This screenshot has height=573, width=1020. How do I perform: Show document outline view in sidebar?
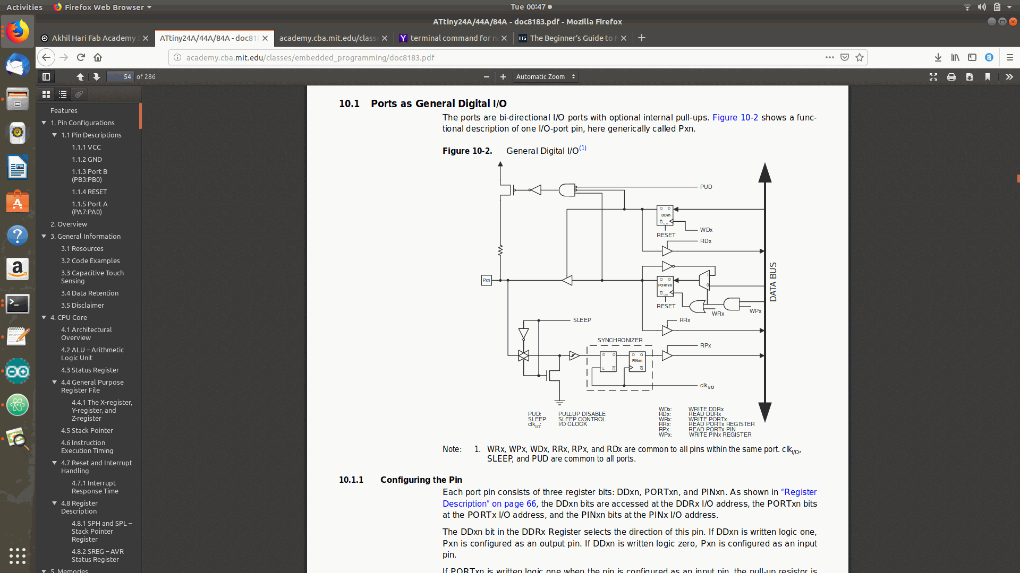point(63,94)
